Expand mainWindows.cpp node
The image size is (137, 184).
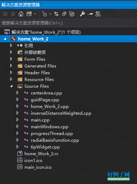click(x=17, y=126)
